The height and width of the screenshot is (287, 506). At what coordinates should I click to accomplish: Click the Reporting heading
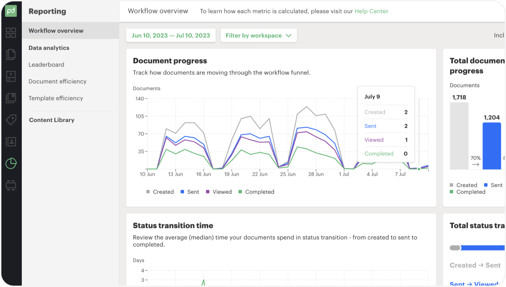47,11
